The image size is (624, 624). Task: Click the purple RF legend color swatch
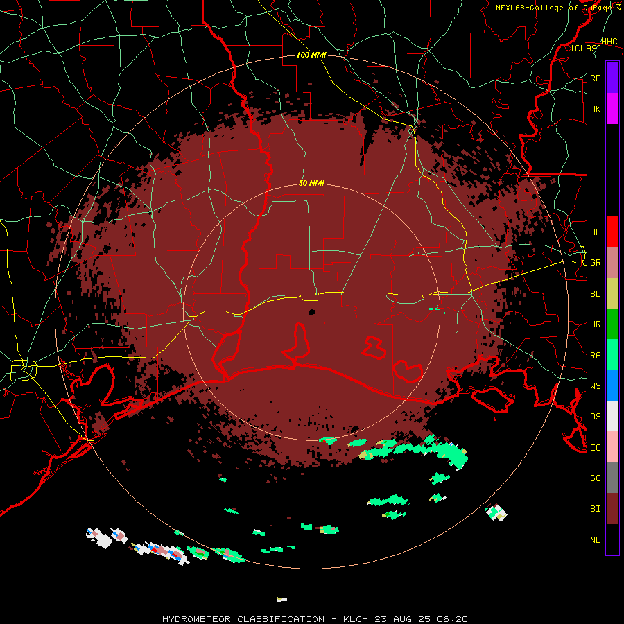point(612,78)
